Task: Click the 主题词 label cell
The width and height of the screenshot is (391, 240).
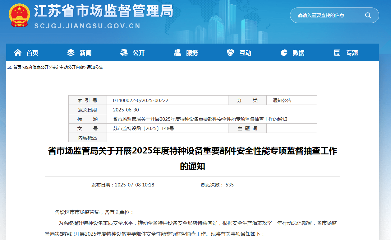Action: click(247, 128)
